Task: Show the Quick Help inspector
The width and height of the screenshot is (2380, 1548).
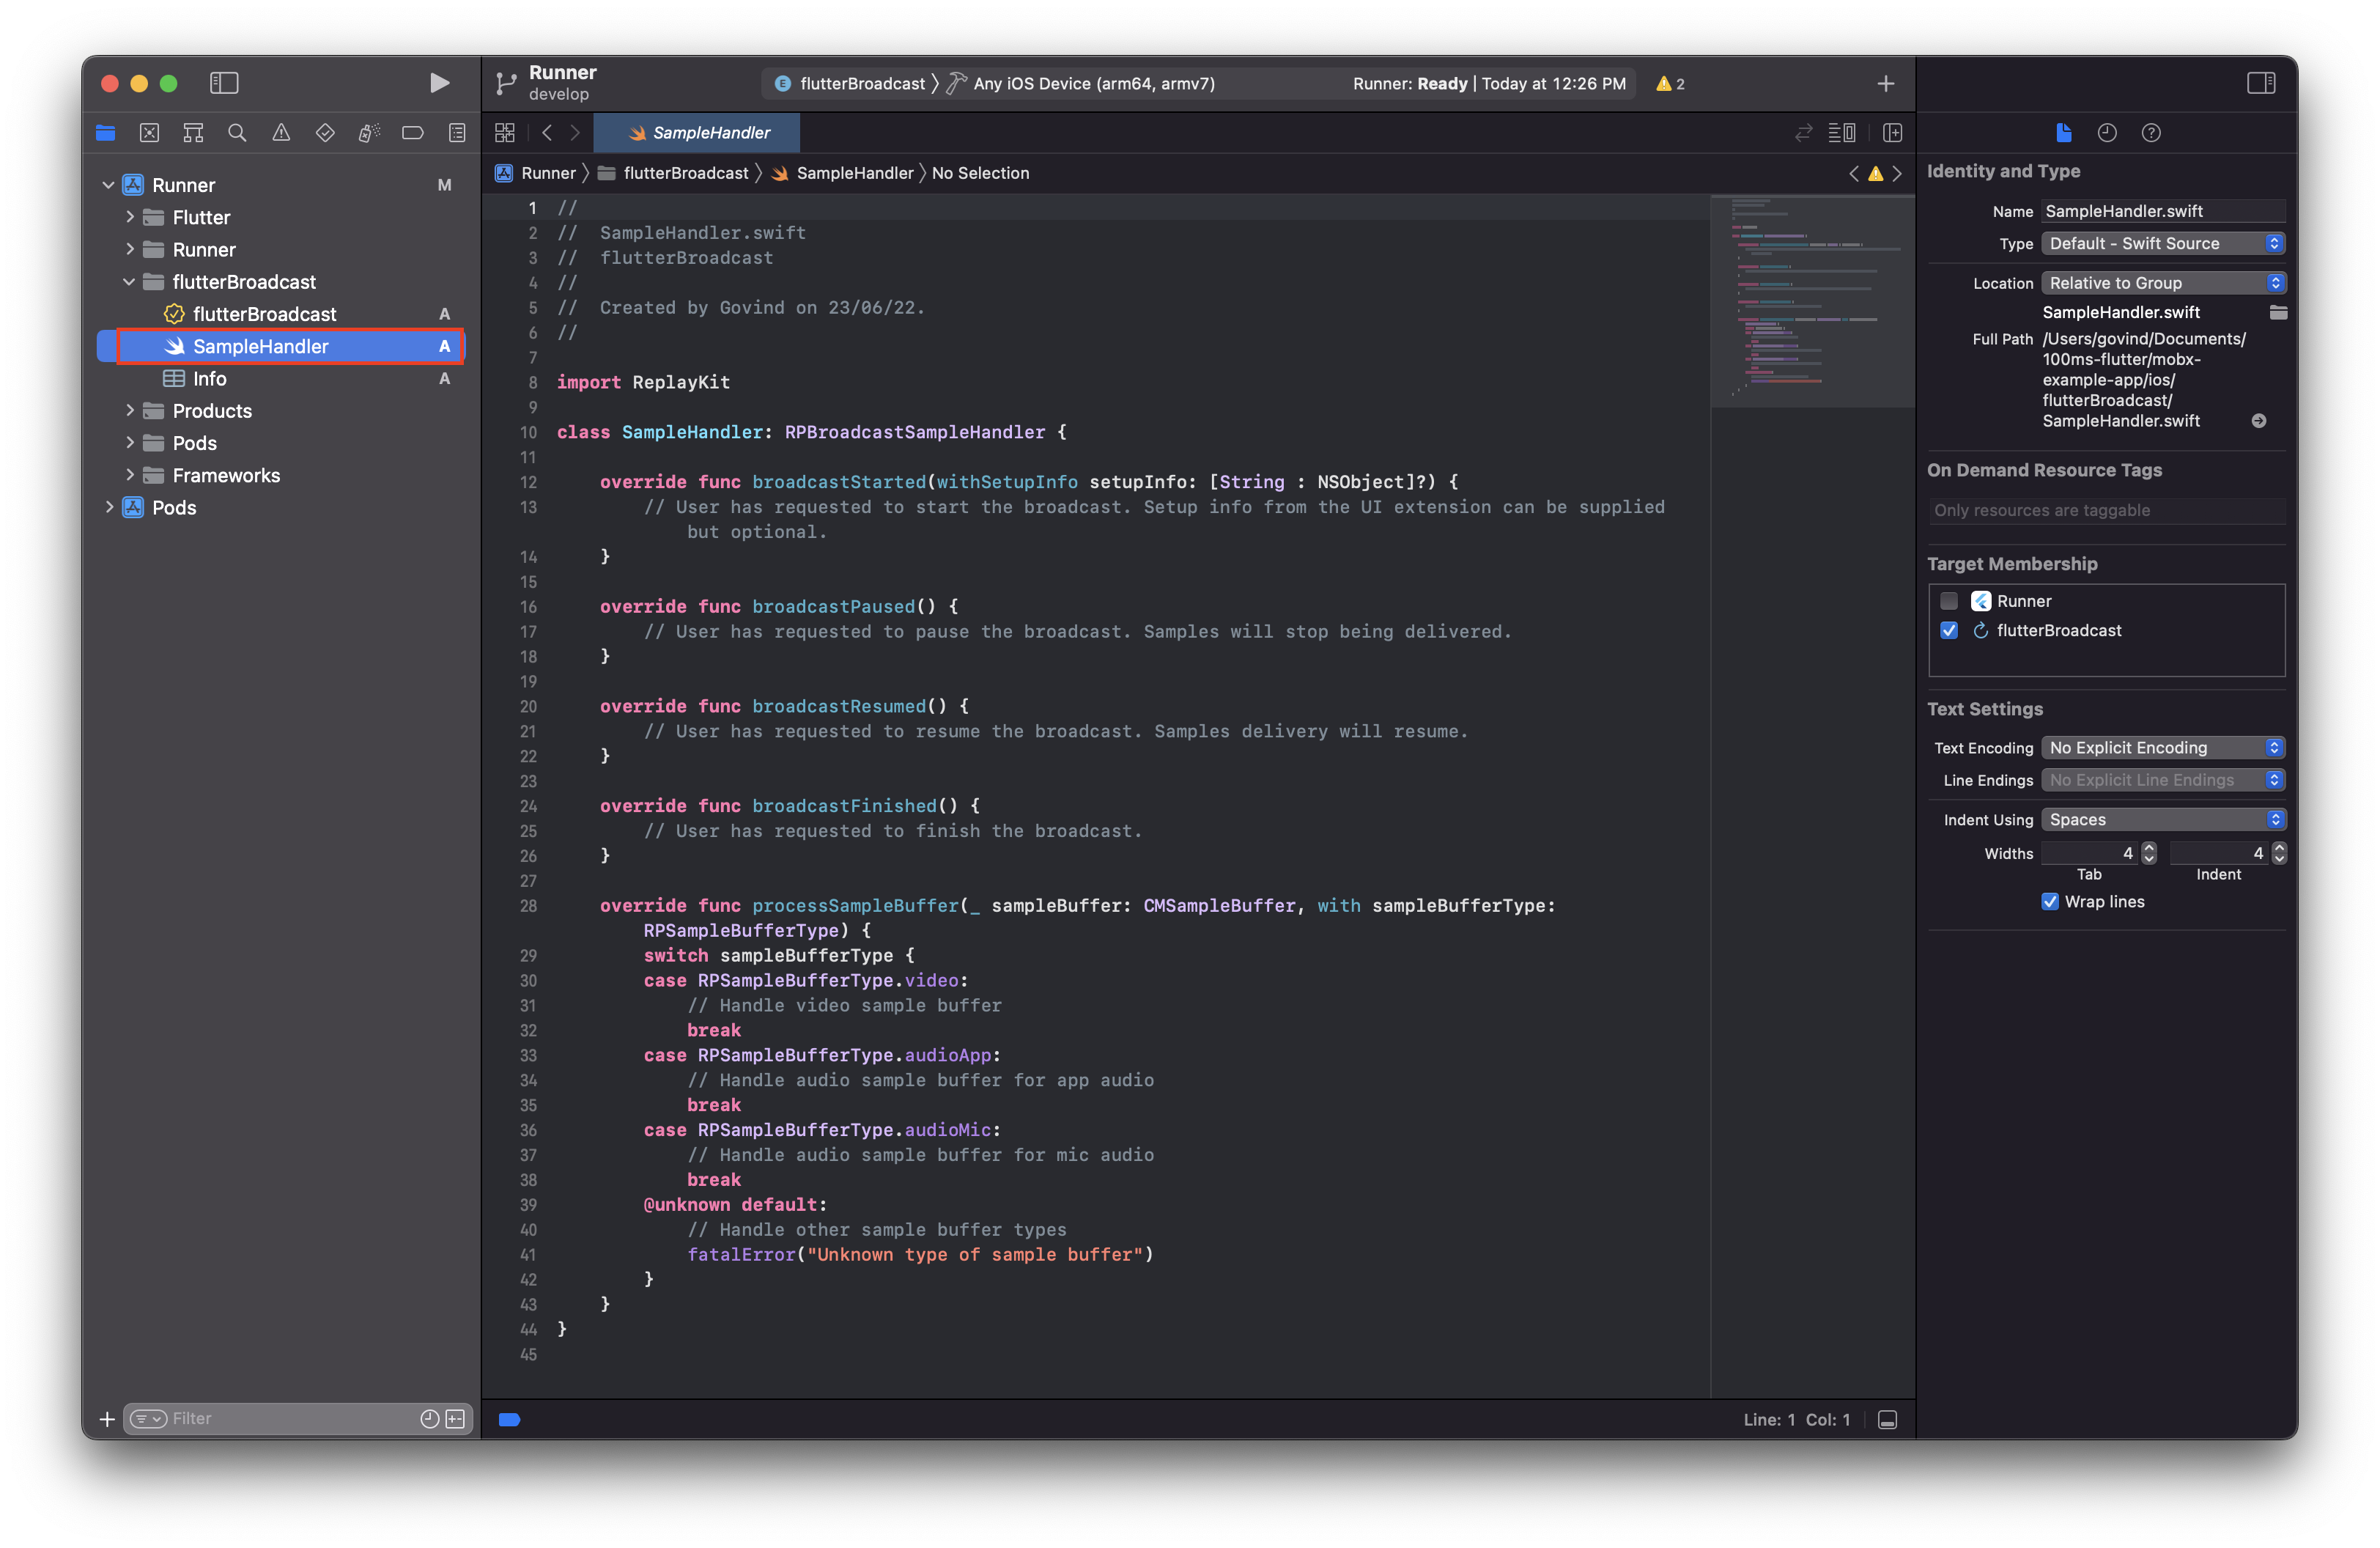Action: pos(2151,133)
